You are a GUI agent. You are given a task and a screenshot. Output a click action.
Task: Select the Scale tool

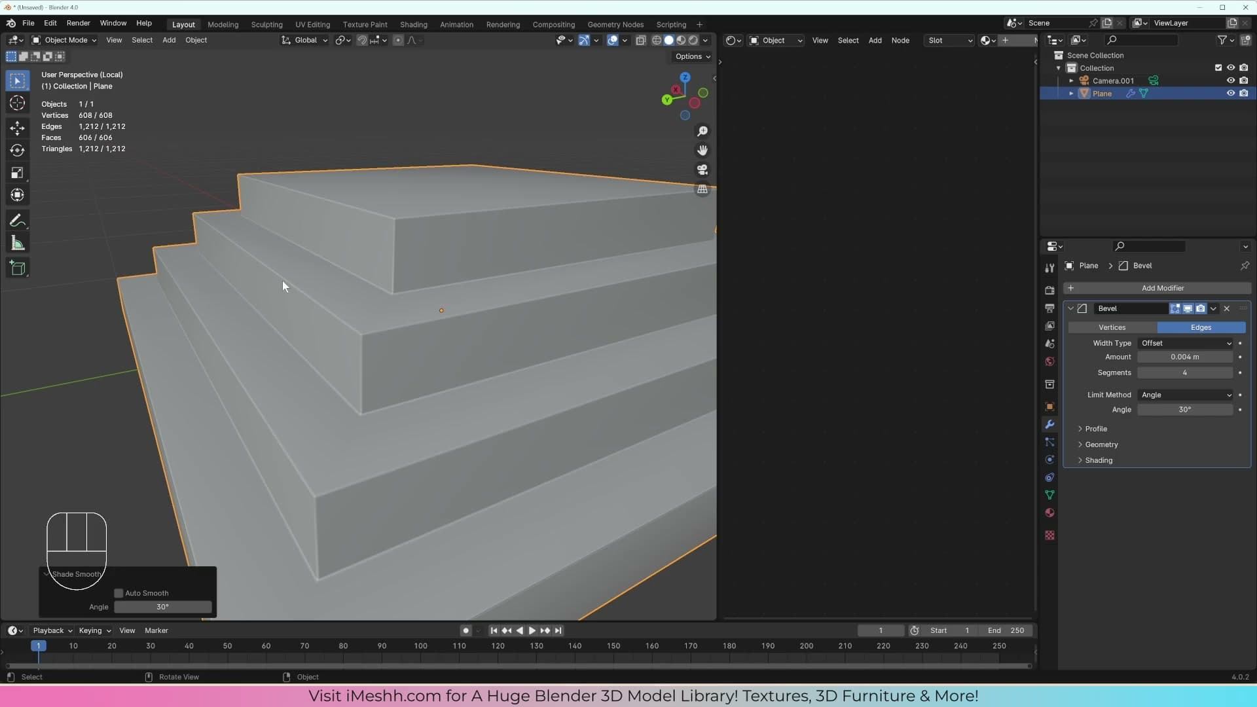18,173
